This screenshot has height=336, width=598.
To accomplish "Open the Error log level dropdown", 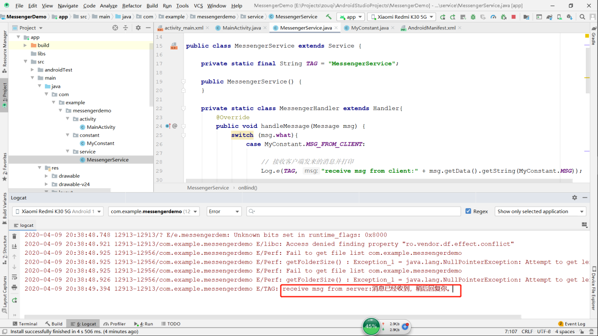I will pos(224,211).
